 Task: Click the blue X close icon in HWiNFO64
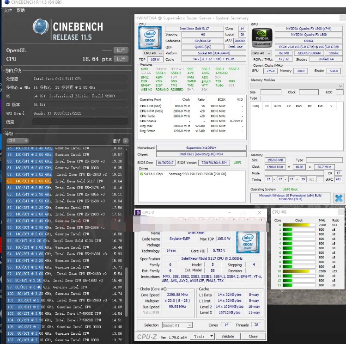click(339, 198)
